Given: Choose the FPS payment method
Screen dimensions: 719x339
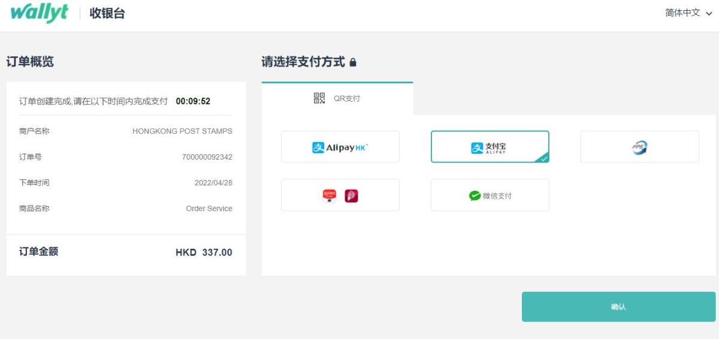Looking at the screenshot, I should [639, 147].
